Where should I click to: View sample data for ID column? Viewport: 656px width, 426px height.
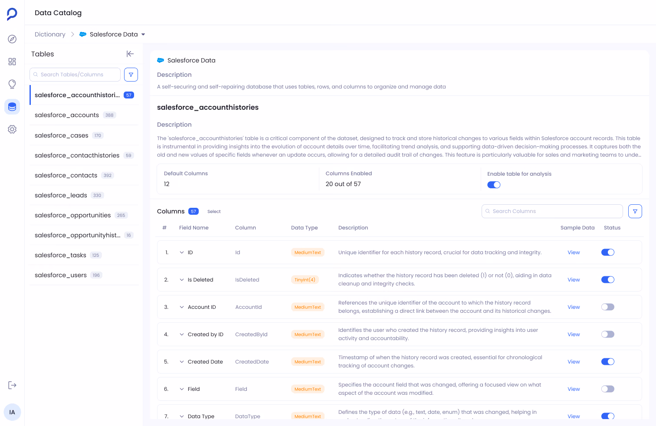[574, 252]
